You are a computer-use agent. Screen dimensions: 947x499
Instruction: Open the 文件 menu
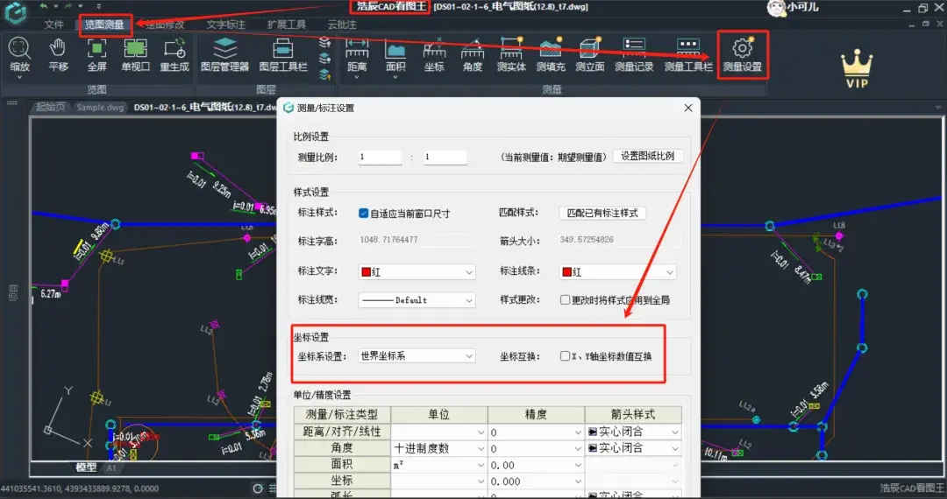pos(53,25)
